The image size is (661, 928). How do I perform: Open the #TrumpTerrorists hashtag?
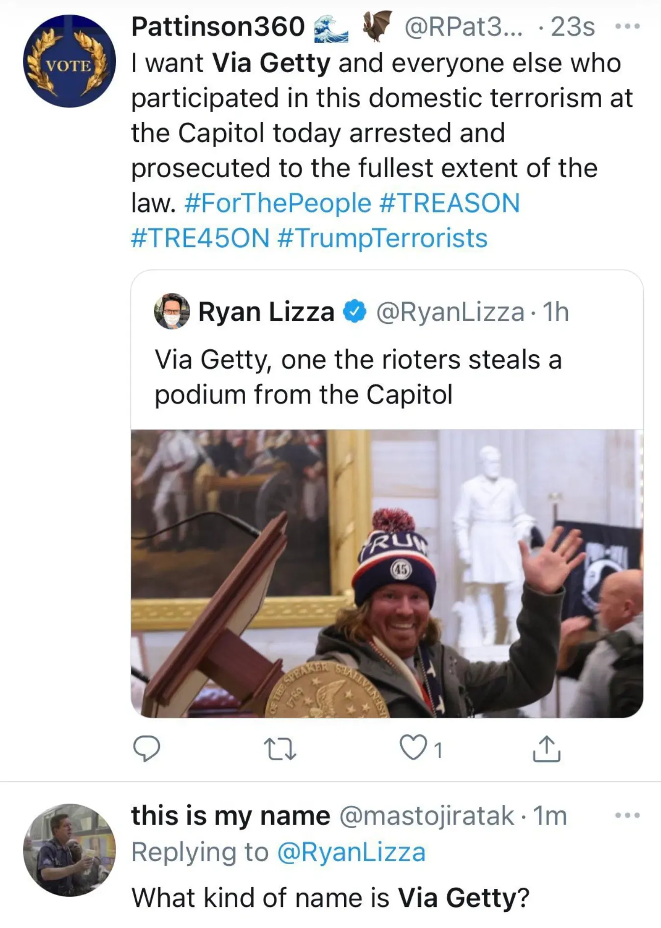tap(382, 239)
